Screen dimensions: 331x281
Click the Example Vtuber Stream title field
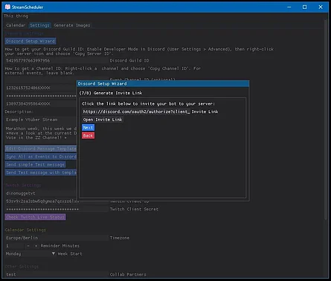pos(41,120)
